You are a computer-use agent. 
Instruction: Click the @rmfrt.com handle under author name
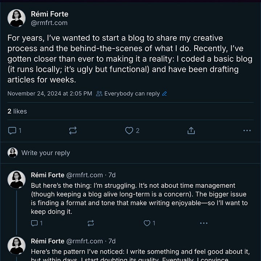tap(49, 23)
